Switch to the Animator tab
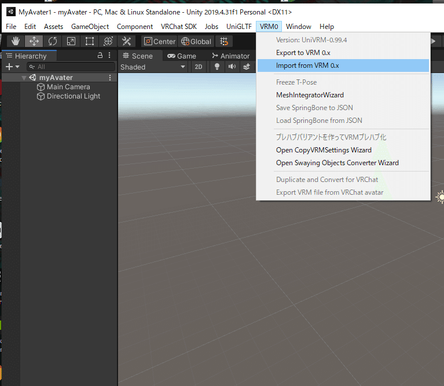Image resolution: width=444 pixels, height=386 pixels. pyautogui.click(x=231, y=56)
